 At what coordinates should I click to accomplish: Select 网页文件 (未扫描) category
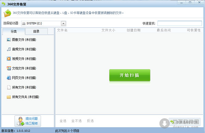tap(22, 78)
